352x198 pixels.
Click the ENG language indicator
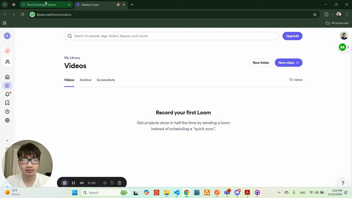[x=302, y=193]
